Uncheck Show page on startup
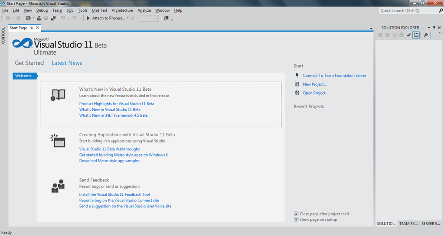This screenshot has height=236, width=444. (296, 219)
